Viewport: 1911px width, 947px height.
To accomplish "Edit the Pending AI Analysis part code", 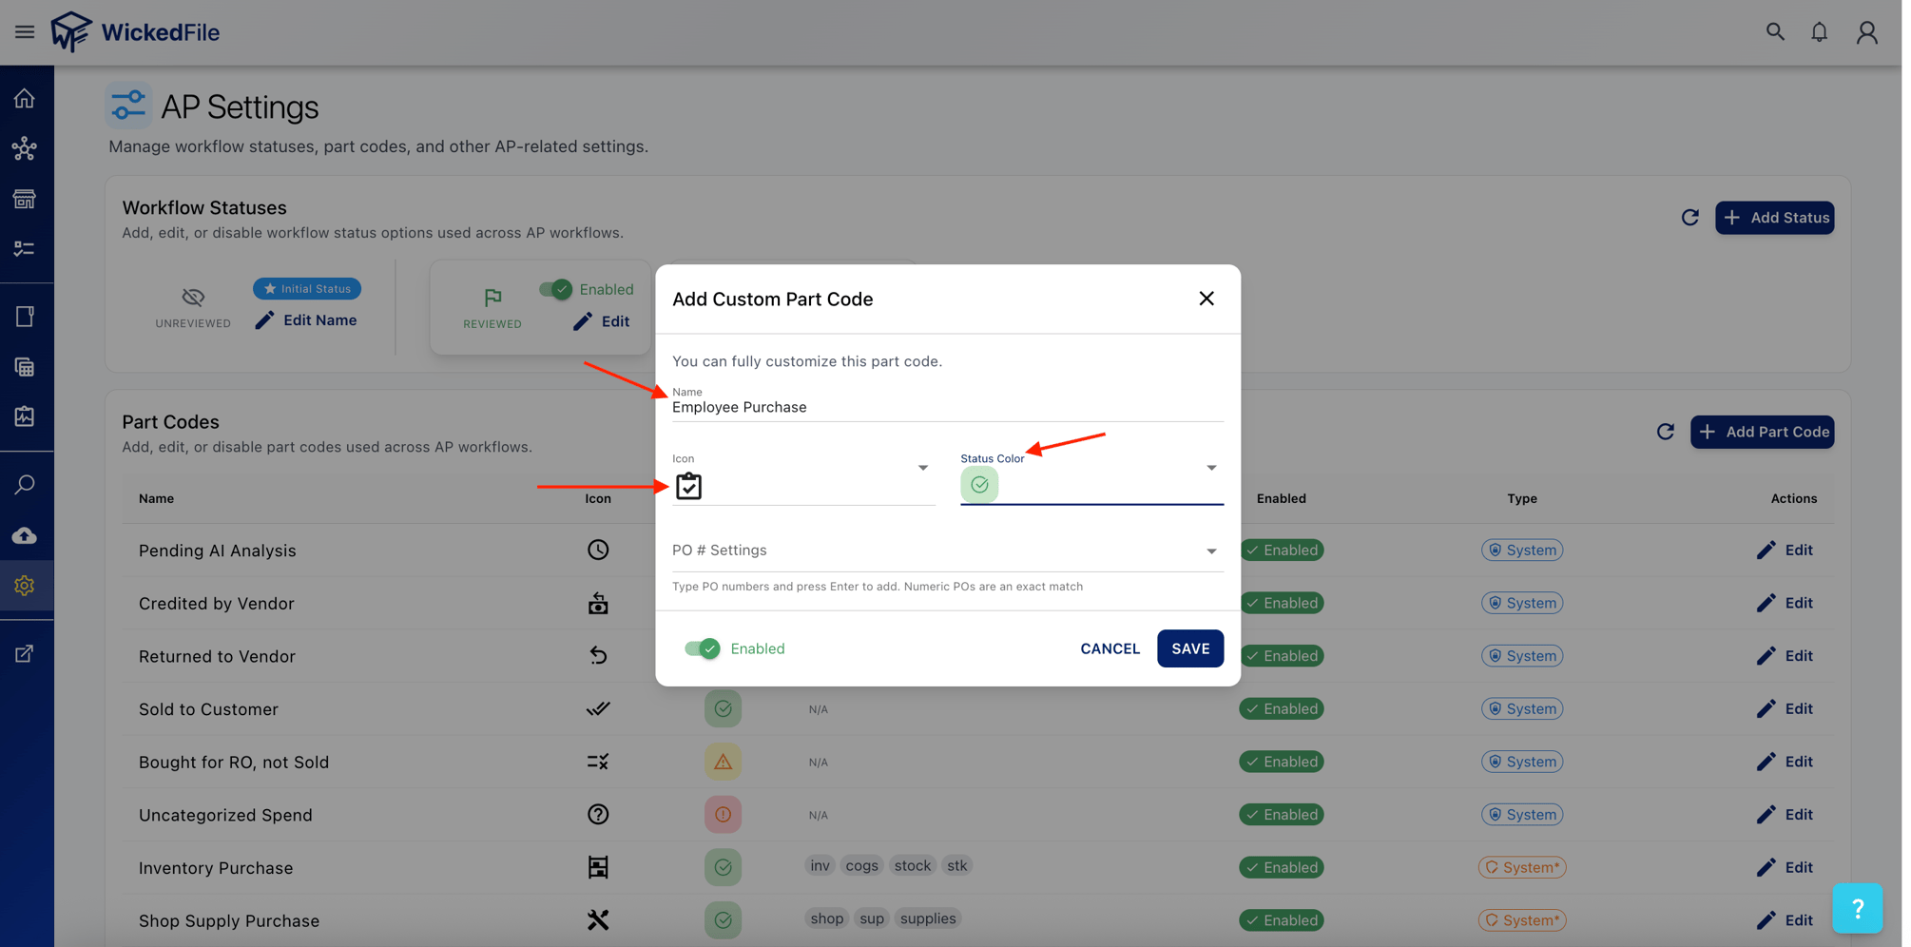I will click(x=1785, y=550).
